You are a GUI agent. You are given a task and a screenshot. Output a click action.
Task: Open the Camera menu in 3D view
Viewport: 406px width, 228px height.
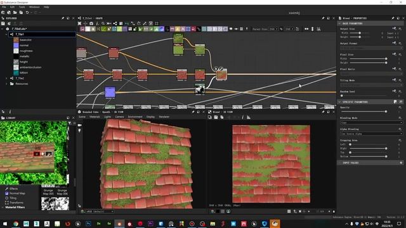click(119, 117)
